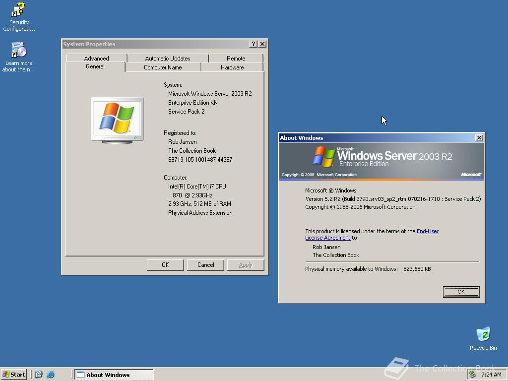508x381 pixels.
Task: Click the 'Registered to:' label
Action: point(180,133)
